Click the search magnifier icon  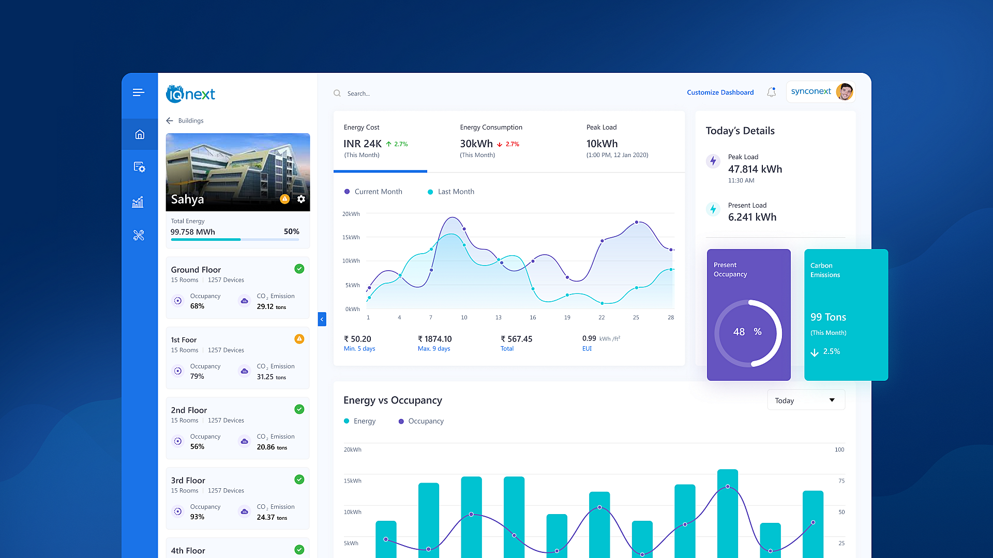point(337,94)
